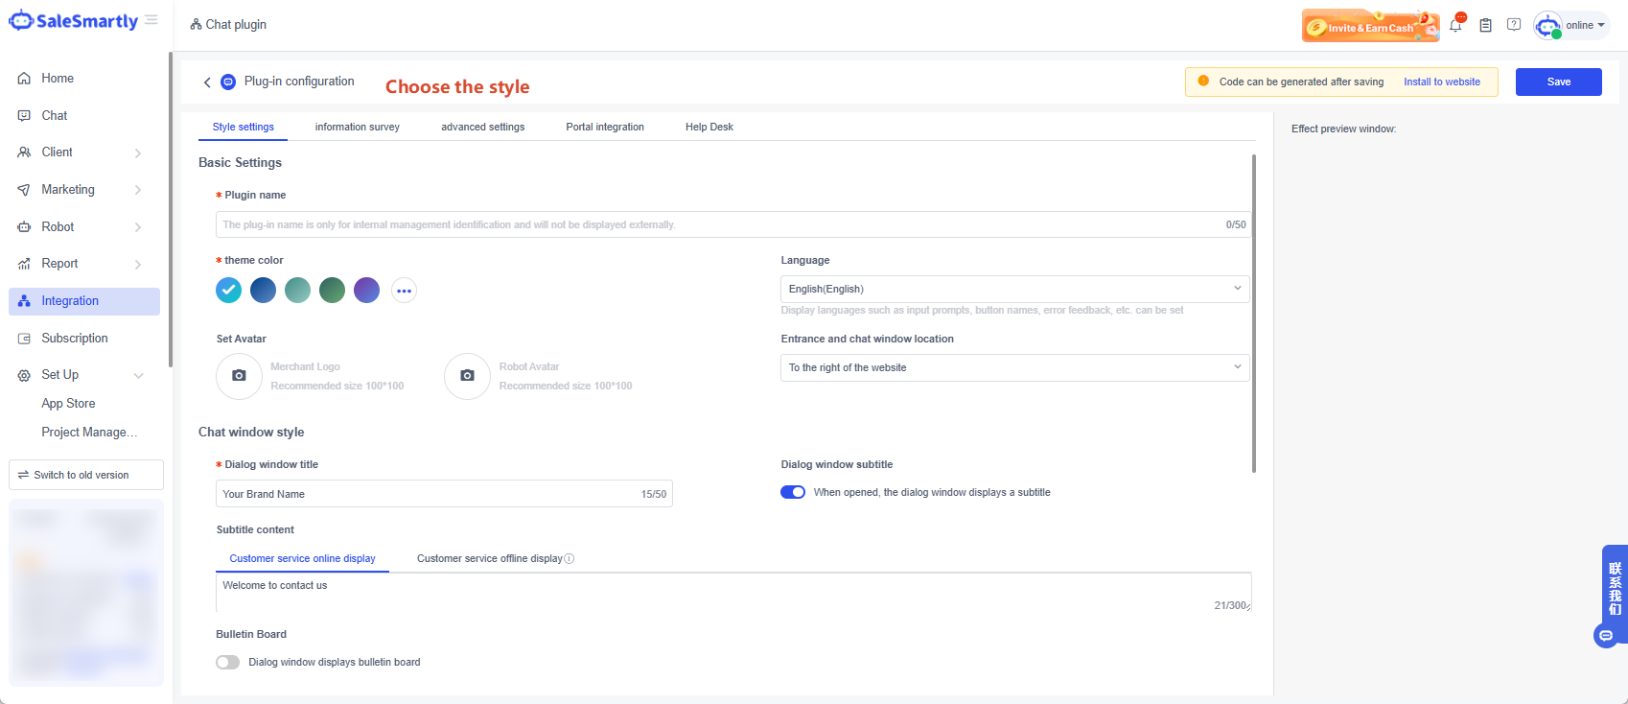The image size is (1628, 704).
Task: Open the floating chat bubble widget
Action: tap(1606, 635)
